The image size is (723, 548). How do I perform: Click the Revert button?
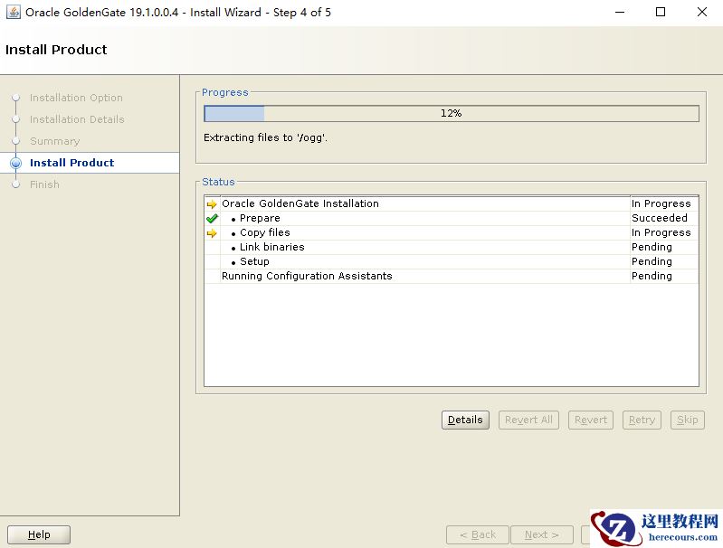click(591, 420)
